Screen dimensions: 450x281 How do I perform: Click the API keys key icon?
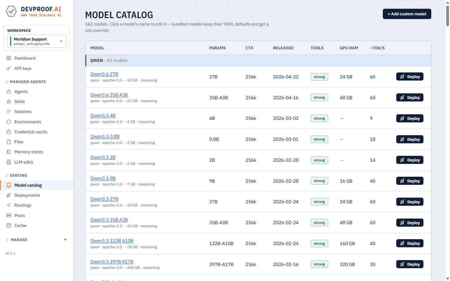pos(9,68)
